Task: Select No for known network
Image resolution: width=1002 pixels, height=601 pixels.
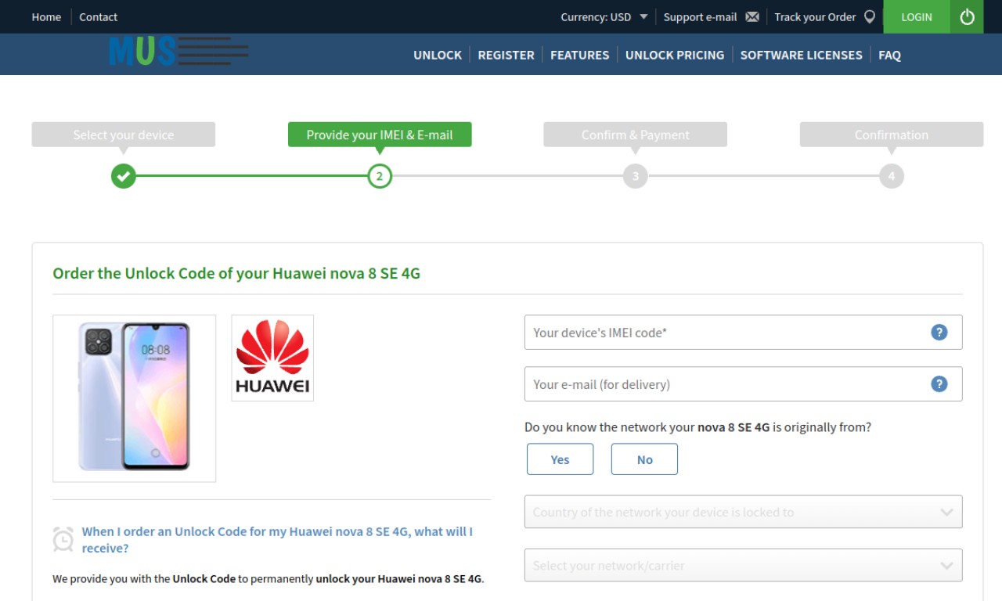Action: click(x=644, y=459)
